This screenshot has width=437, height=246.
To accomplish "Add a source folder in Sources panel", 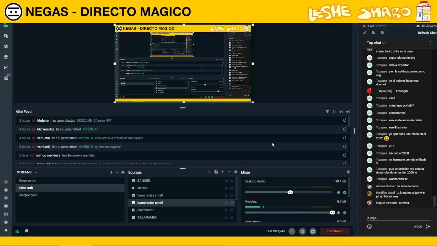I will coord(216,172).
